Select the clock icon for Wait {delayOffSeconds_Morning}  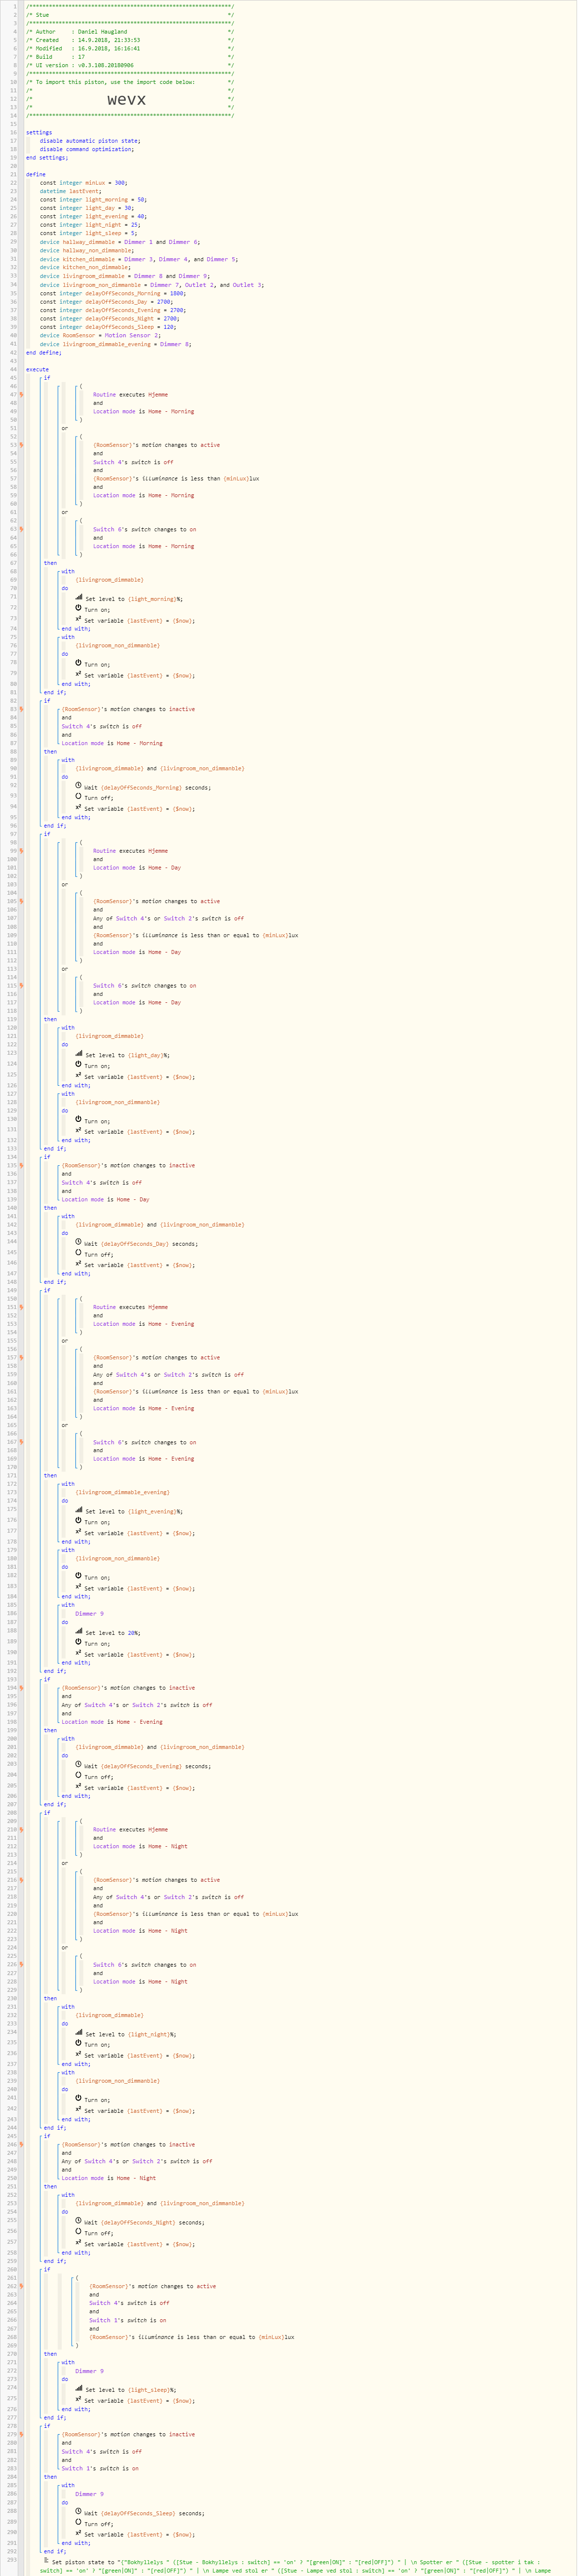click(79, 785)
